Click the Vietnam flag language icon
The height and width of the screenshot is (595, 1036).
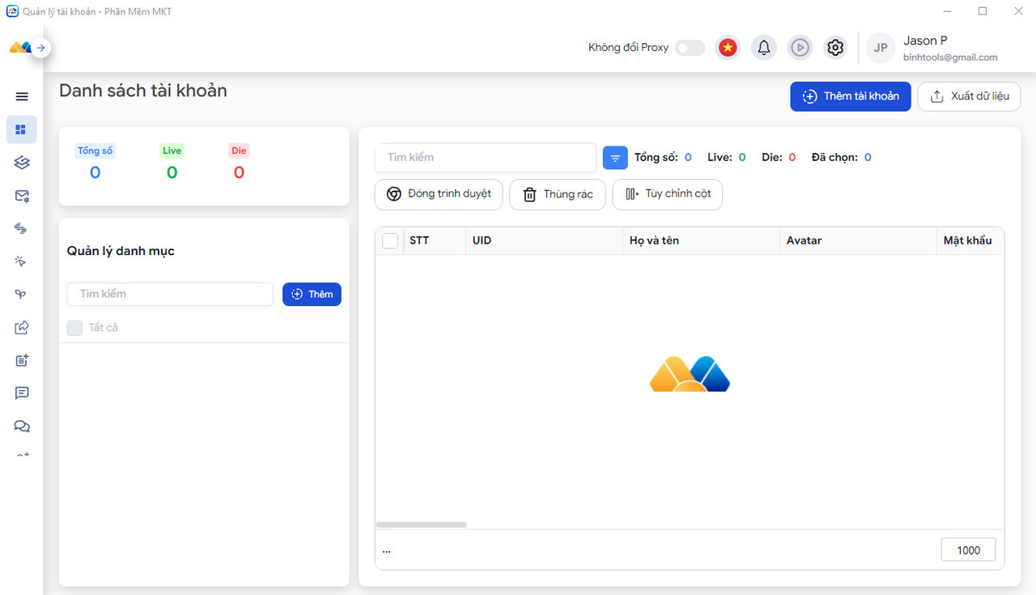(x=728, y=48)
